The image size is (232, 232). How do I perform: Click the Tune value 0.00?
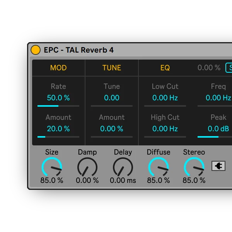click(112, 98)
